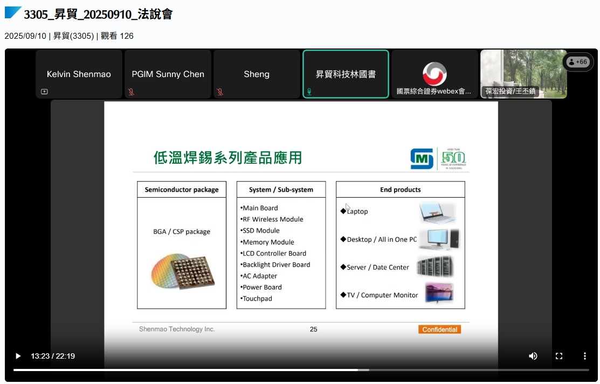Viewport: 600px width, 384px height.
Task: Click LCD Controller Board bullet
Action: click(273, 253)
